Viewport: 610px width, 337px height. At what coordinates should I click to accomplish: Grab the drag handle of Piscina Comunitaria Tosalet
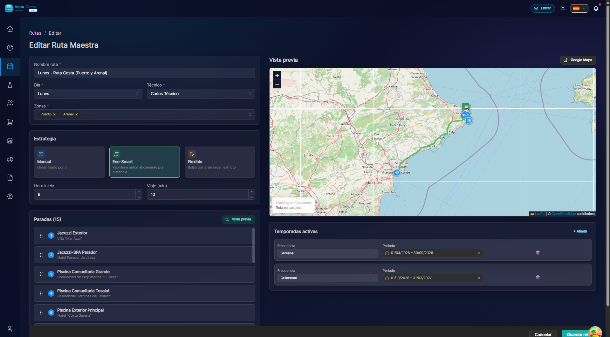click(x=41, y=293)
